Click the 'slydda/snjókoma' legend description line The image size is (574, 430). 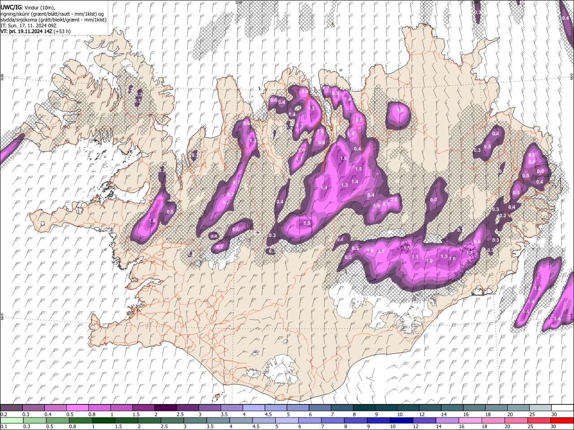pos(54,20)
